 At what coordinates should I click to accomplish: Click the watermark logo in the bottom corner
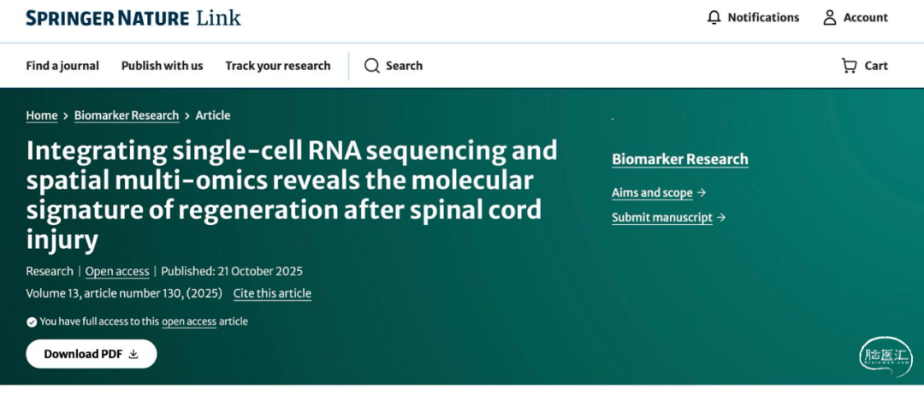pos(885,357)
